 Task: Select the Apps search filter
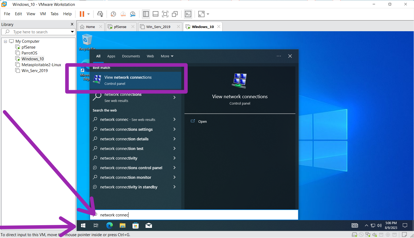pos(111,56)
